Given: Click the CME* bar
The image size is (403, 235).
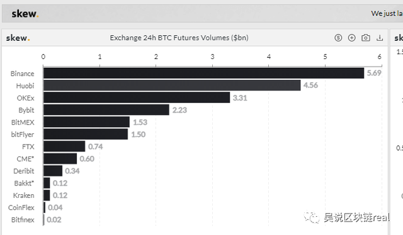Looking at the screenshot, I should tap(60, 158).
